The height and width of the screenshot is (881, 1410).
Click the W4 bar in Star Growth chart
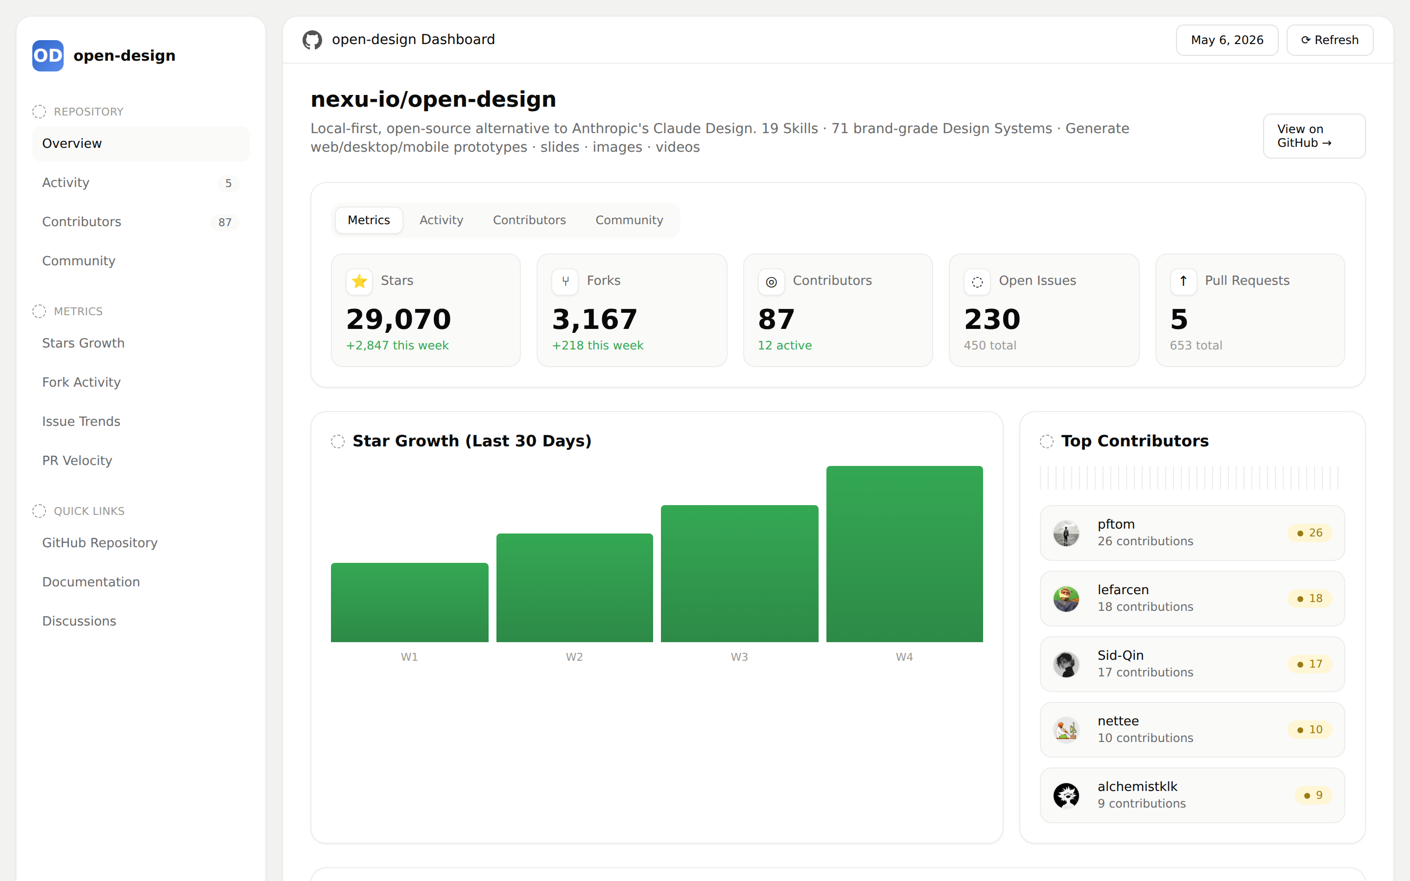904,554
